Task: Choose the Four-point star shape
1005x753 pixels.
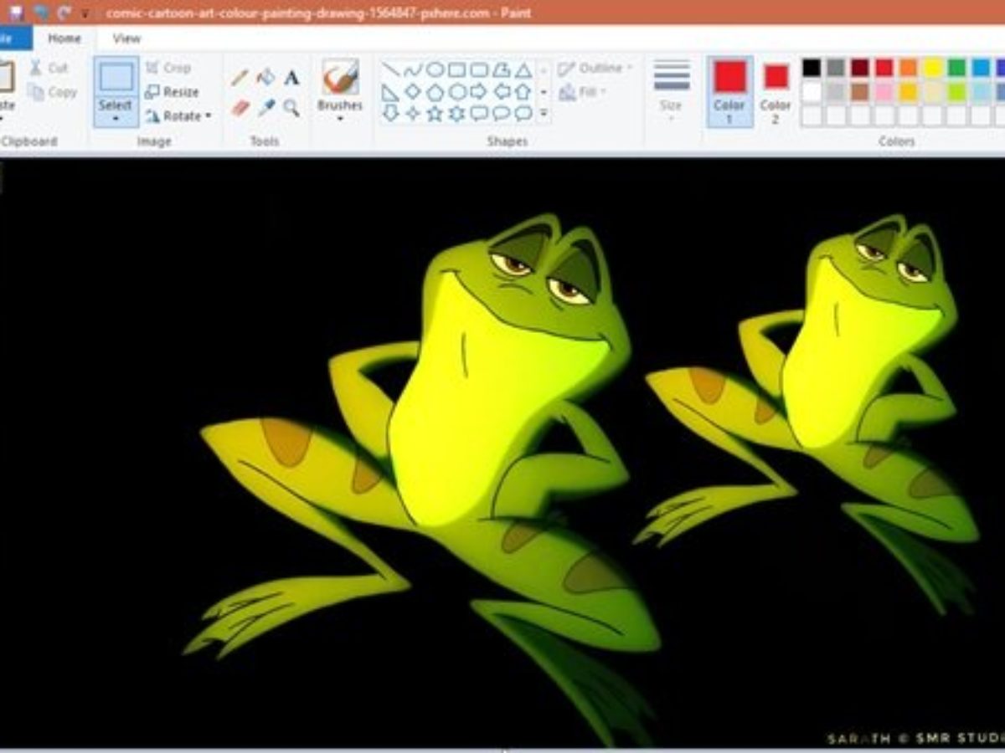Action: [x=413, y=113]
